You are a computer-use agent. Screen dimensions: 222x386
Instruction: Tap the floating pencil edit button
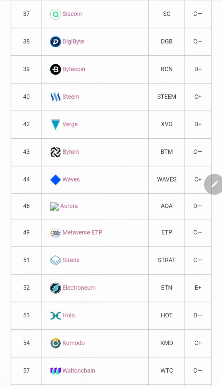coord(214,184)
